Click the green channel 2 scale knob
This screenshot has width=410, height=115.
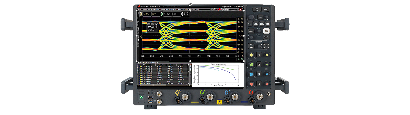[252, 65]
